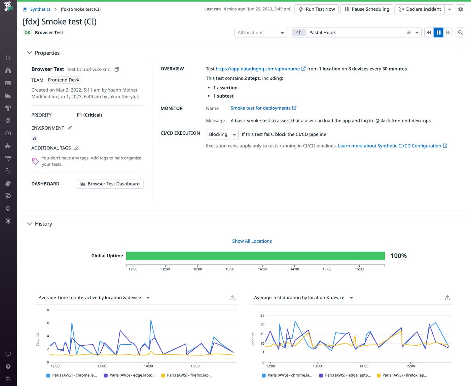Open the All locations dropdown

(260, 32)
